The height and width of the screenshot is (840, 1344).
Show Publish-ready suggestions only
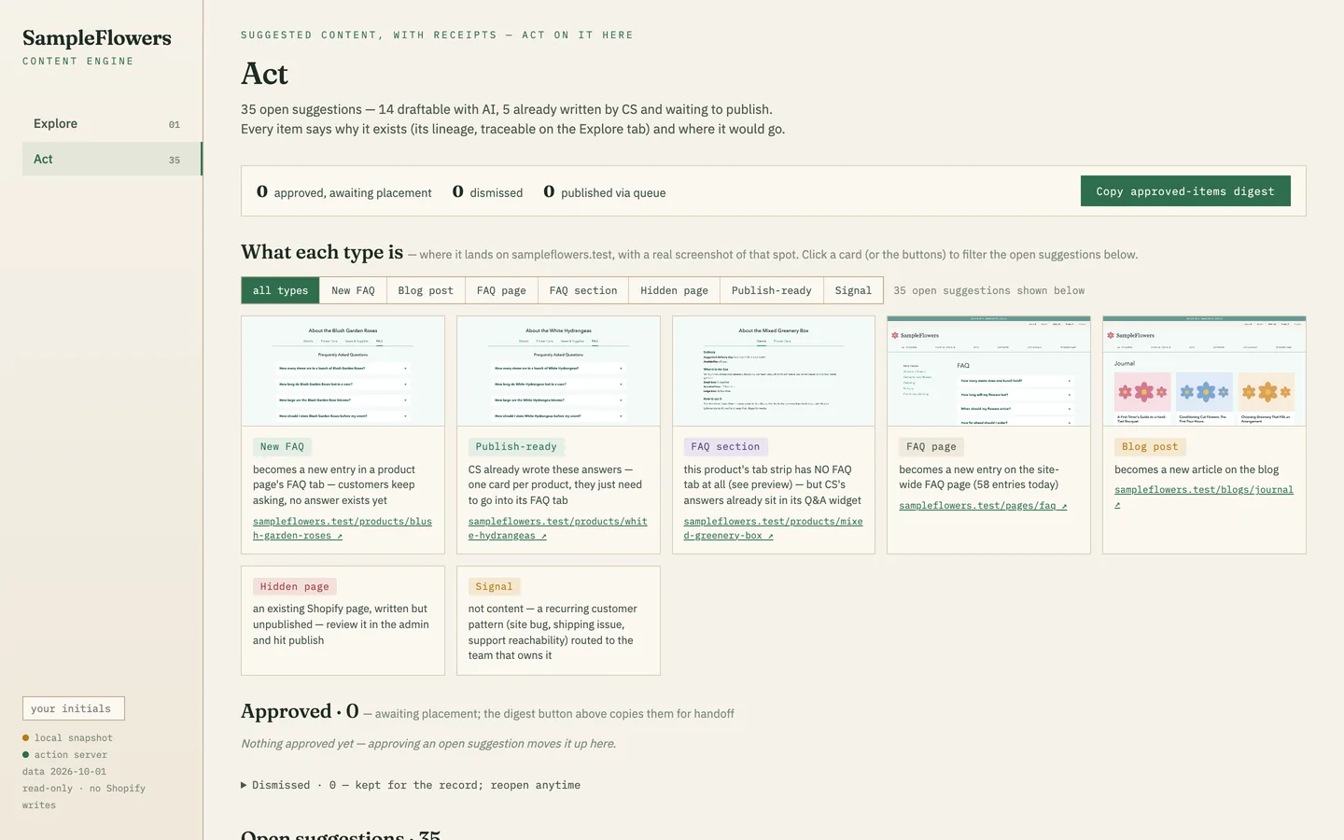[772, 290]
